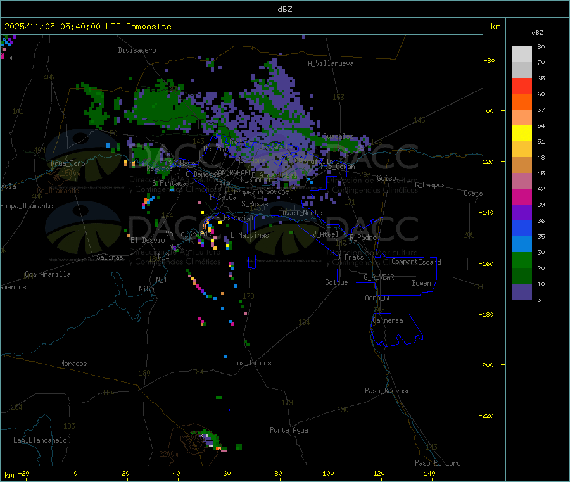Click the 'S_Rosas' map label
570x482 pixels.
(255, 205)
